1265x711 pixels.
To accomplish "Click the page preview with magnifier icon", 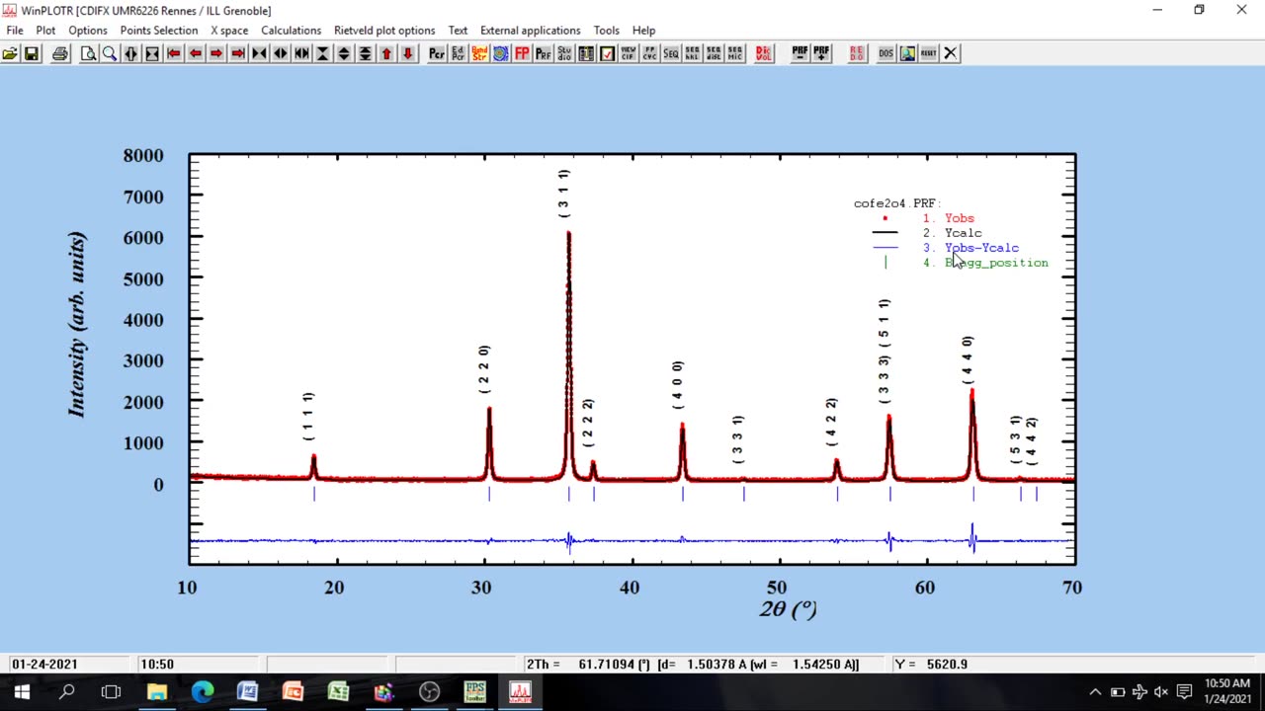I will pyautogui.click(x=89, y=53).
